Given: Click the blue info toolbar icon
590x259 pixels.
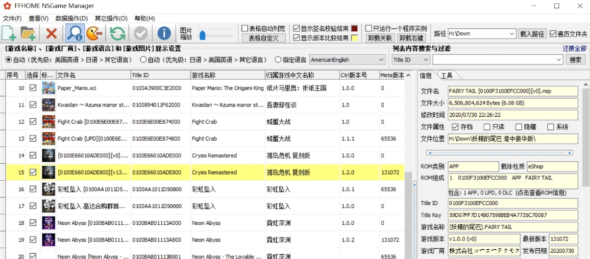Looking at the screenshot, I should pos(164,34).
